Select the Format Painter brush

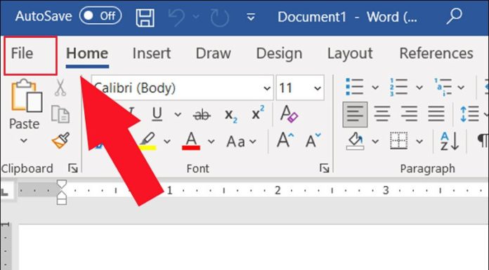[61, 140]
